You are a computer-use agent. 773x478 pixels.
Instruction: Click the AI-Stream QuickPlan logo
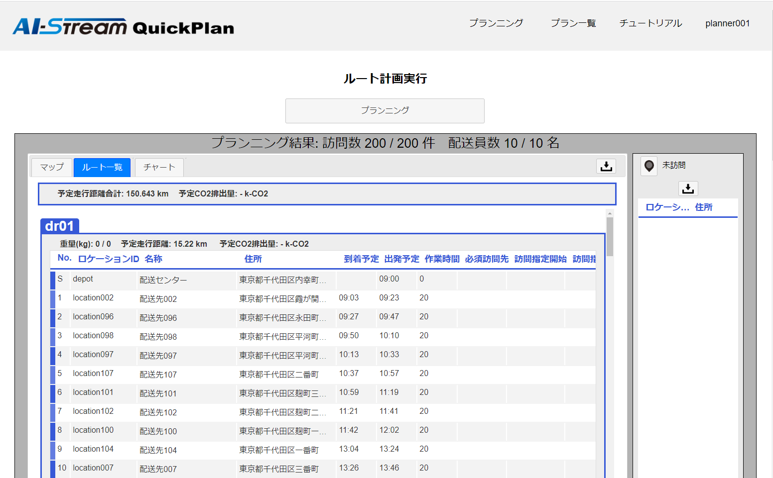click(x=123, y=26)
